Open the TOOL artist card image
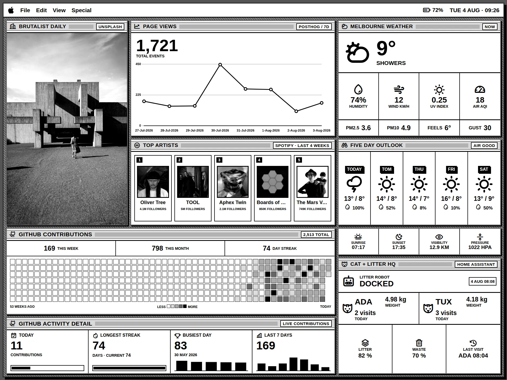This screenshot has height=380, width=507. (193, 182)
